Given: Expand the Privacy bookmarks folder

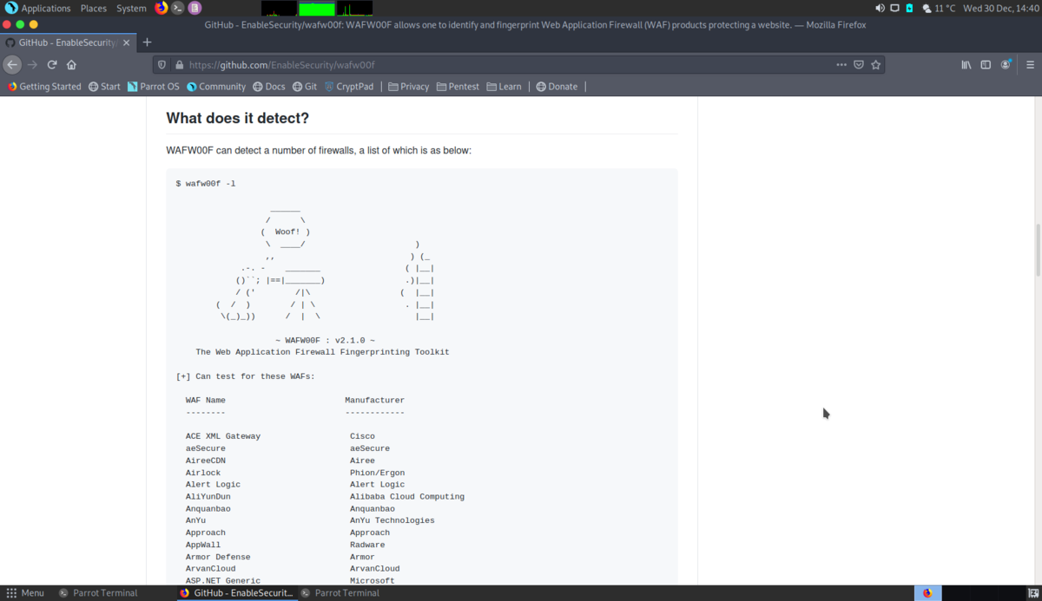Looking at the screenshot, I should click(x=409, y=87).
